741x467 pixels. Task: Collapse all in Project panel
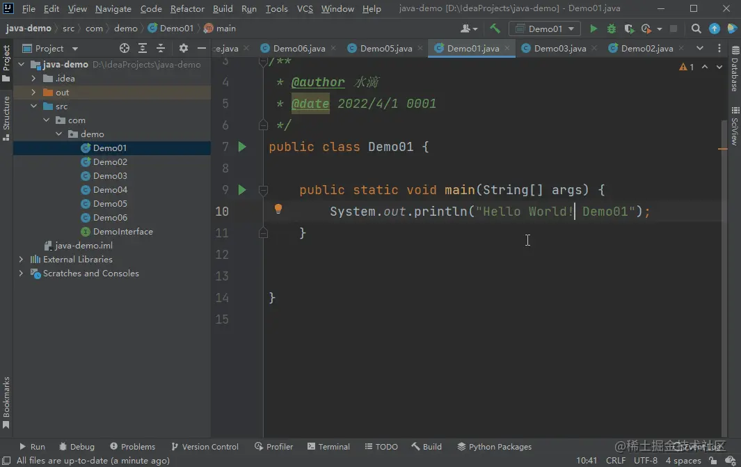[161, 48]
